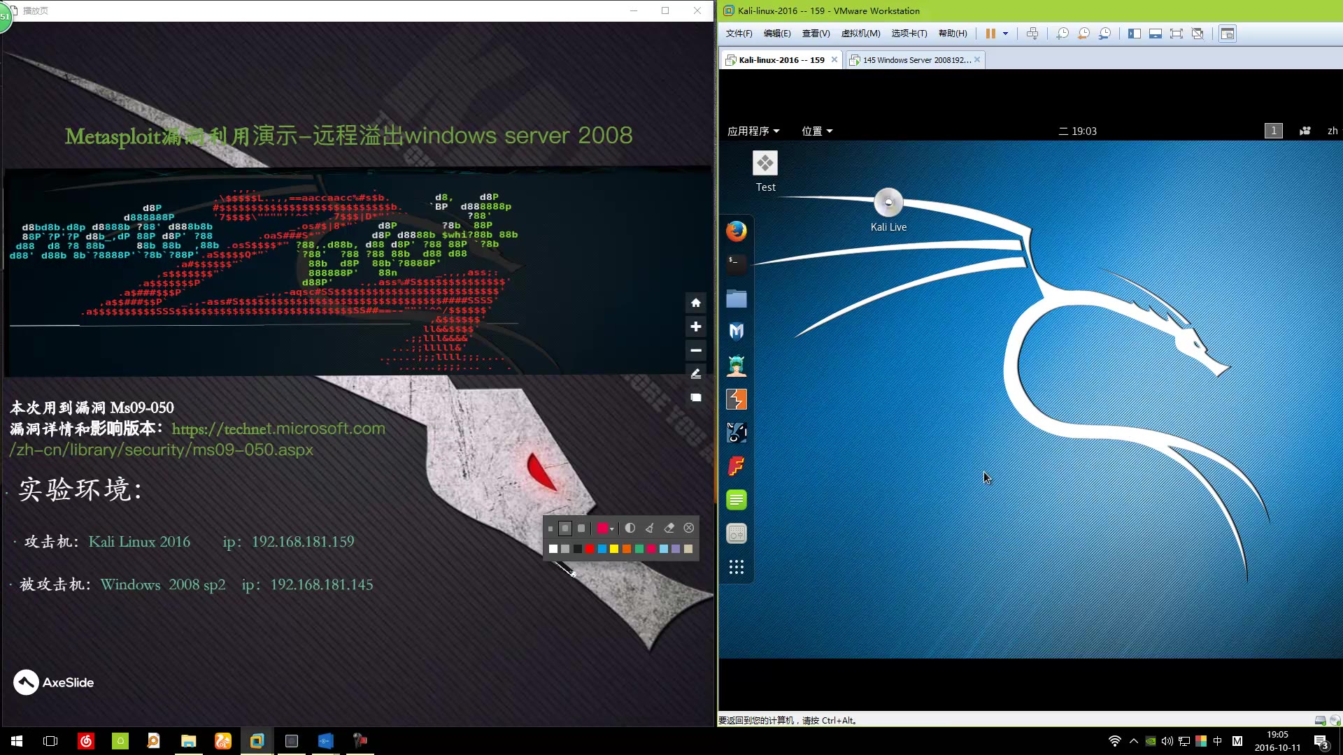Image resolution: width=1343 pixels, height=755 pixels.
Task: Launch Burp Suite from the Kali dock
Action: 736,399
